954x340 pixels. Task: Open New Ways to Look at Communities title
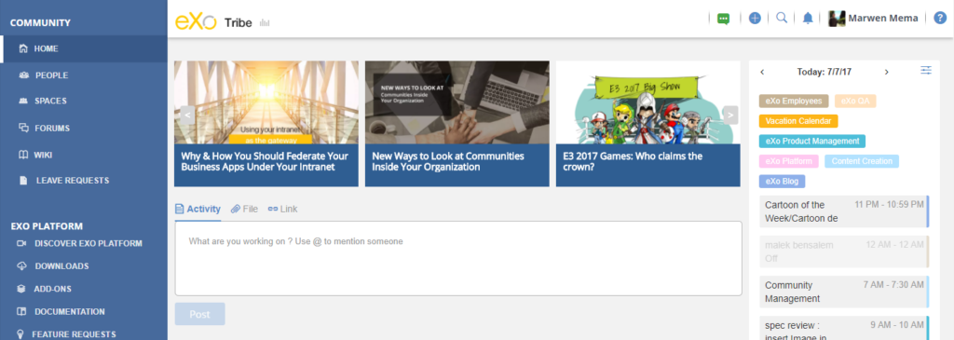point(448,161)
